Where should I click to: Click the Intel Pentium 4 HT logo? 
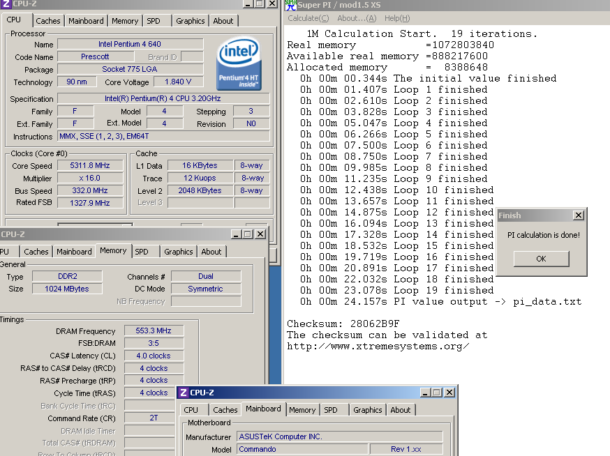coord(239,63)
